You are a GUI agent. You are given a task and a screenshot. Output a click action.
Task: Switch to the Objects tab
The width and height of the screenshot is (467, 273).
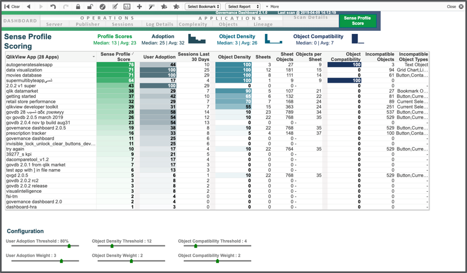tap(228, 24)
